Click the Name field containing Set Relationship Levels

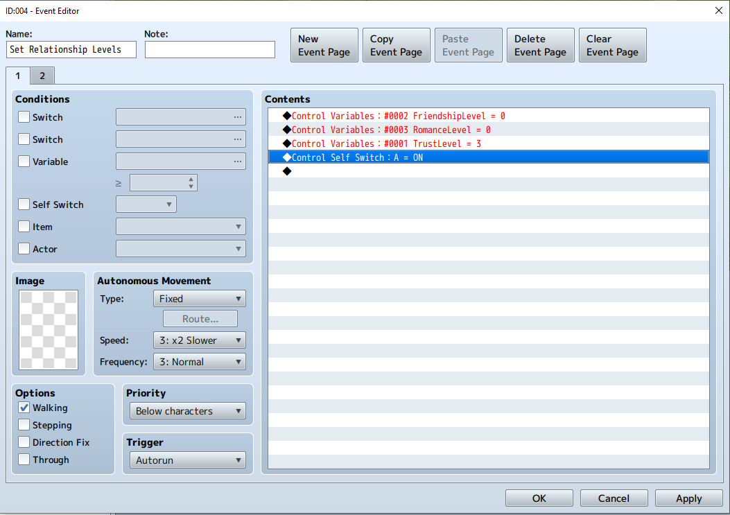[71, 49]
